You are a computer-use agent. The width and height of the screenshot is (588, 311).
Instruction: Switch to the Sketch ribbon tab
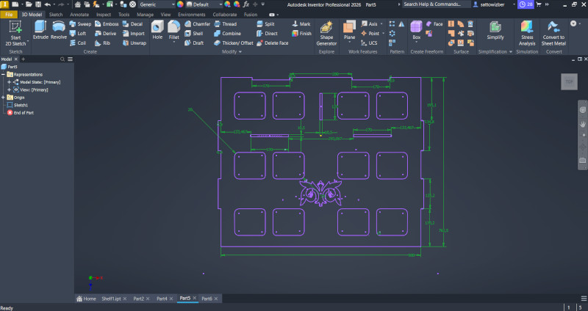coord(55,14)
